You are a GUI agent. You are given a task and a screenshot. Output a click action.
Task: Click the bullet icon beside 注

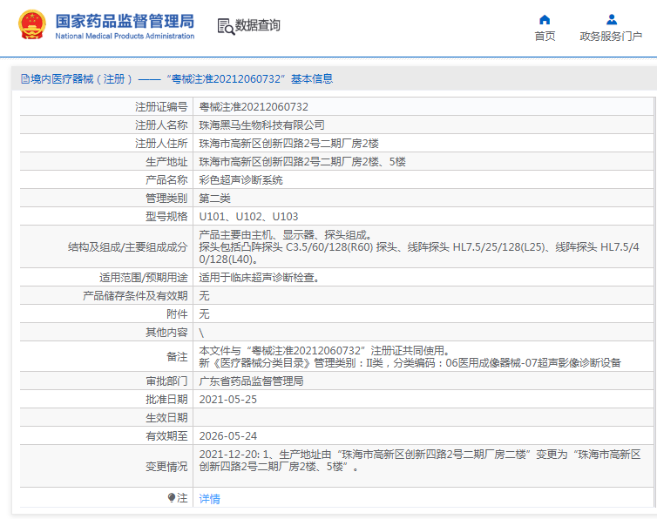[172, 498]
